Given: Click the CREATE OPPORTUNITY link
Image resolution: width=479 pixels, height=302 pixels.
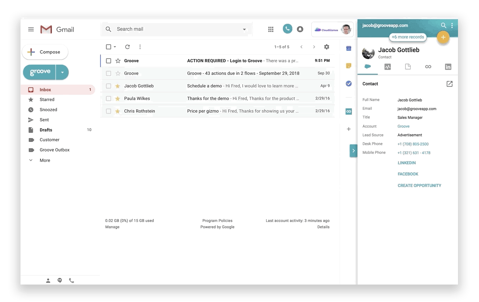Looking at the screenshot, I should click(x=419, y=186).
